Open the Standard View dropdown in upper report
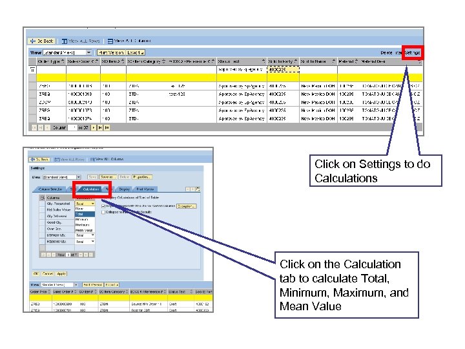465x349 pixels. click(88, 52)
